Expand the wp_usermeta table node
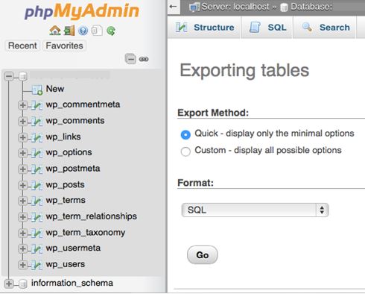 (x=22, y=248)
